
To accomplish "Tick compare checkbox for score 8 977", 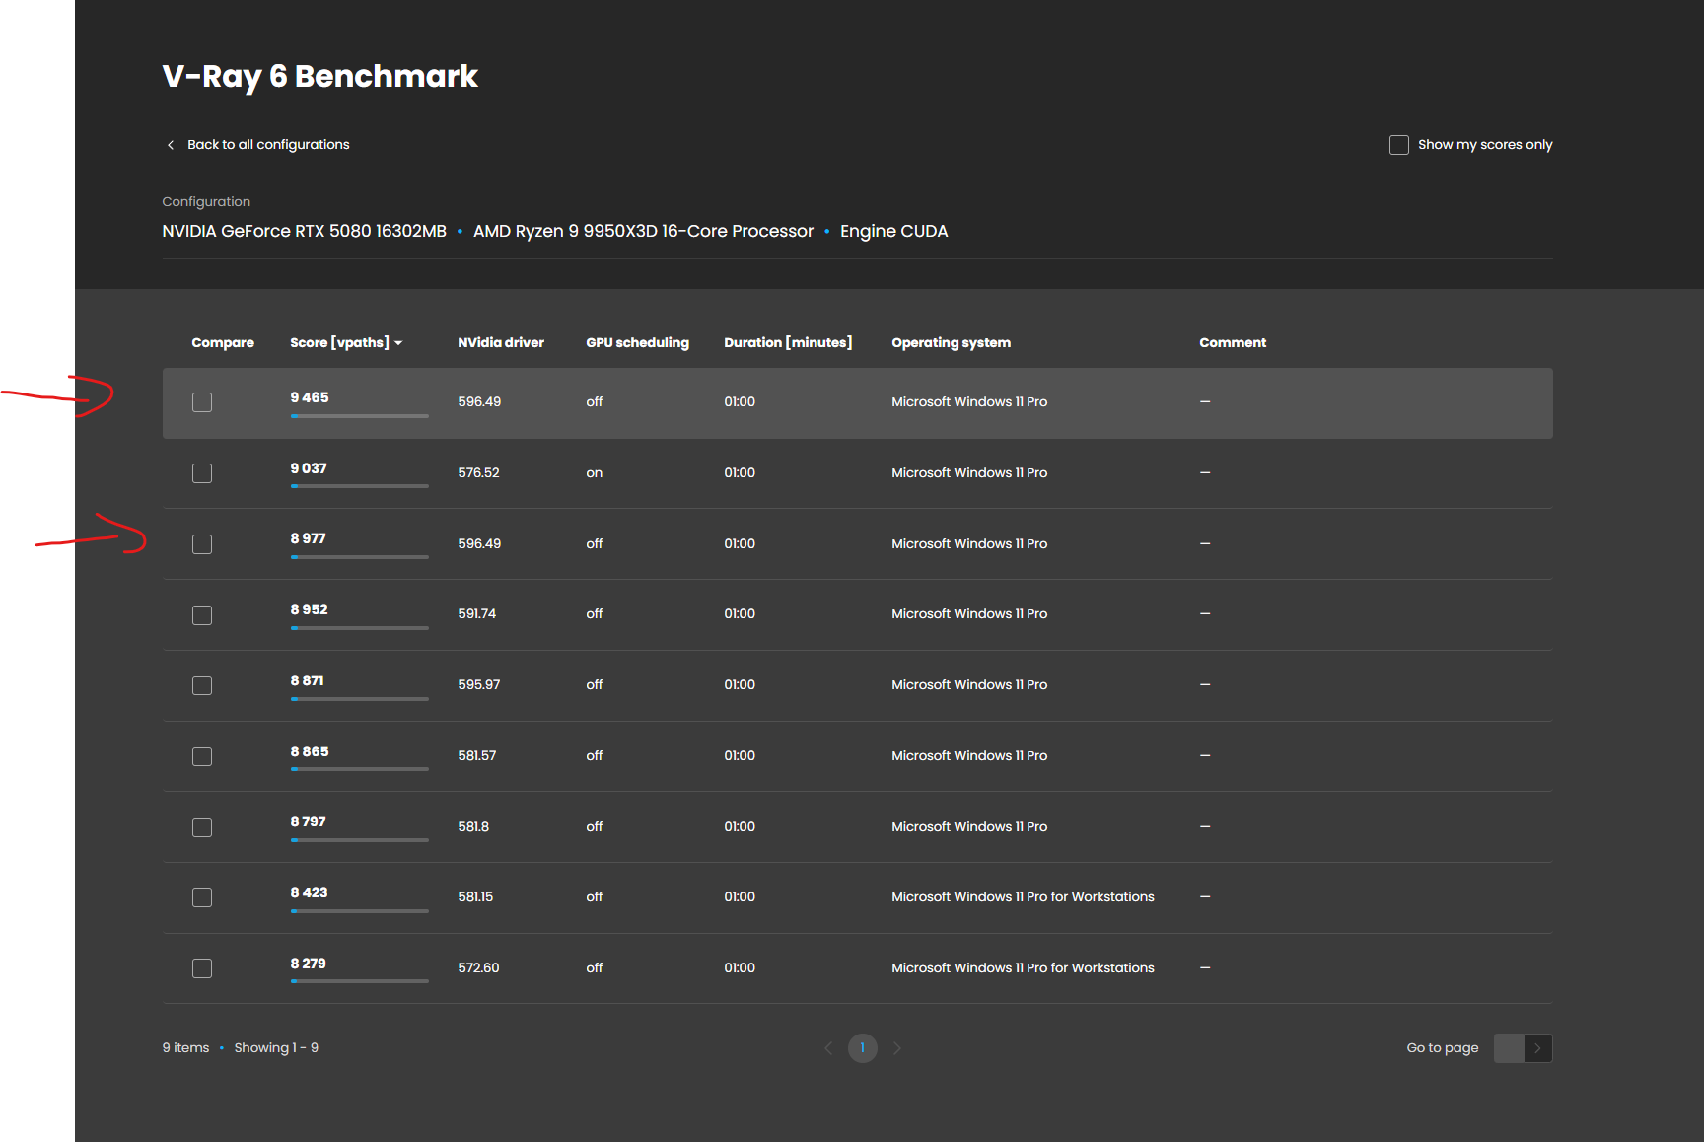I will click(x=202, y=544).
